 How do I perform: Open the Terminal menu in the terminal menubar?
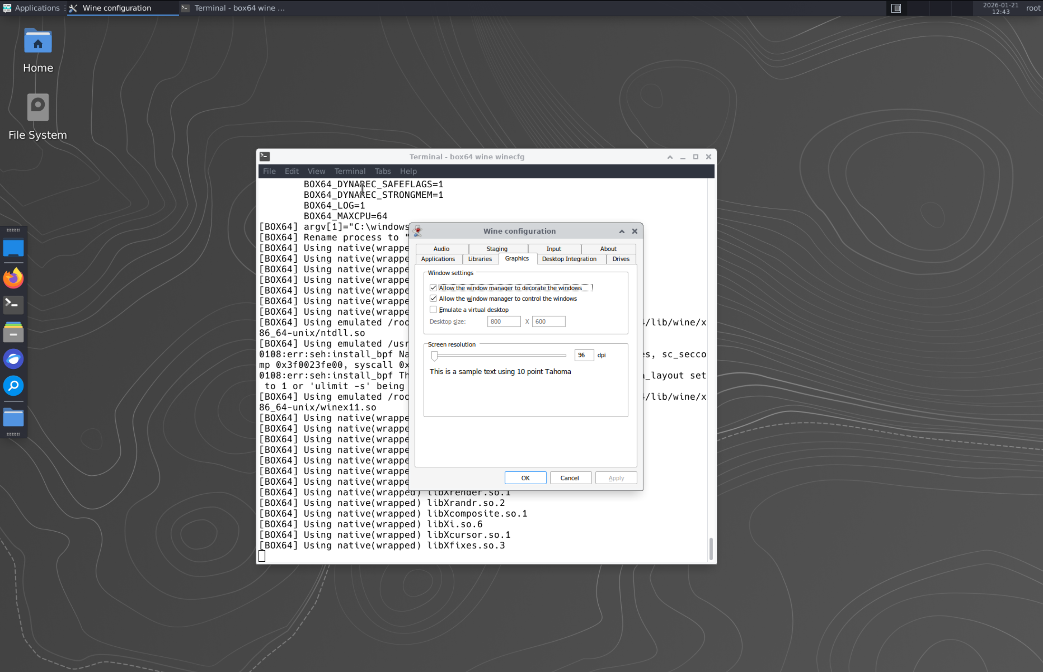coord(349,171)
